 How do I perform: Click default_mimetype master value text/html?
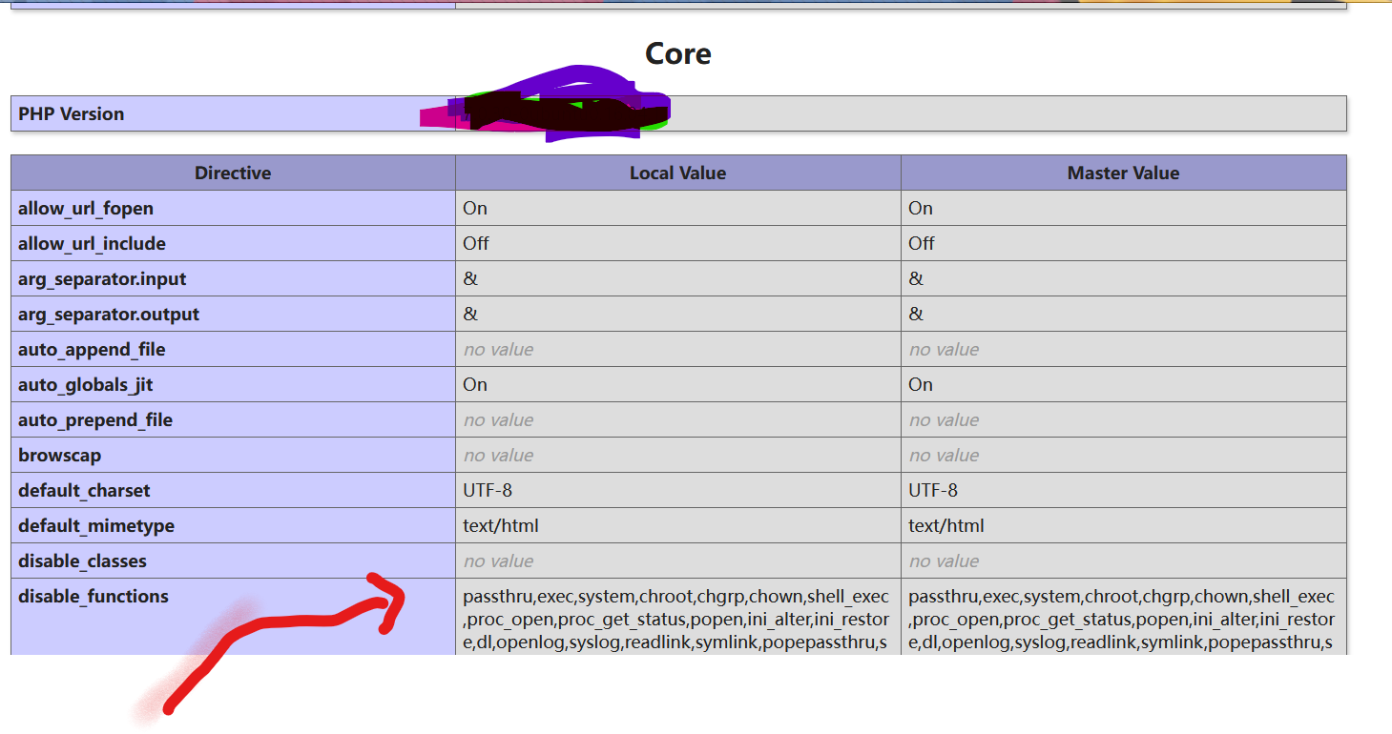coord(946,525)
